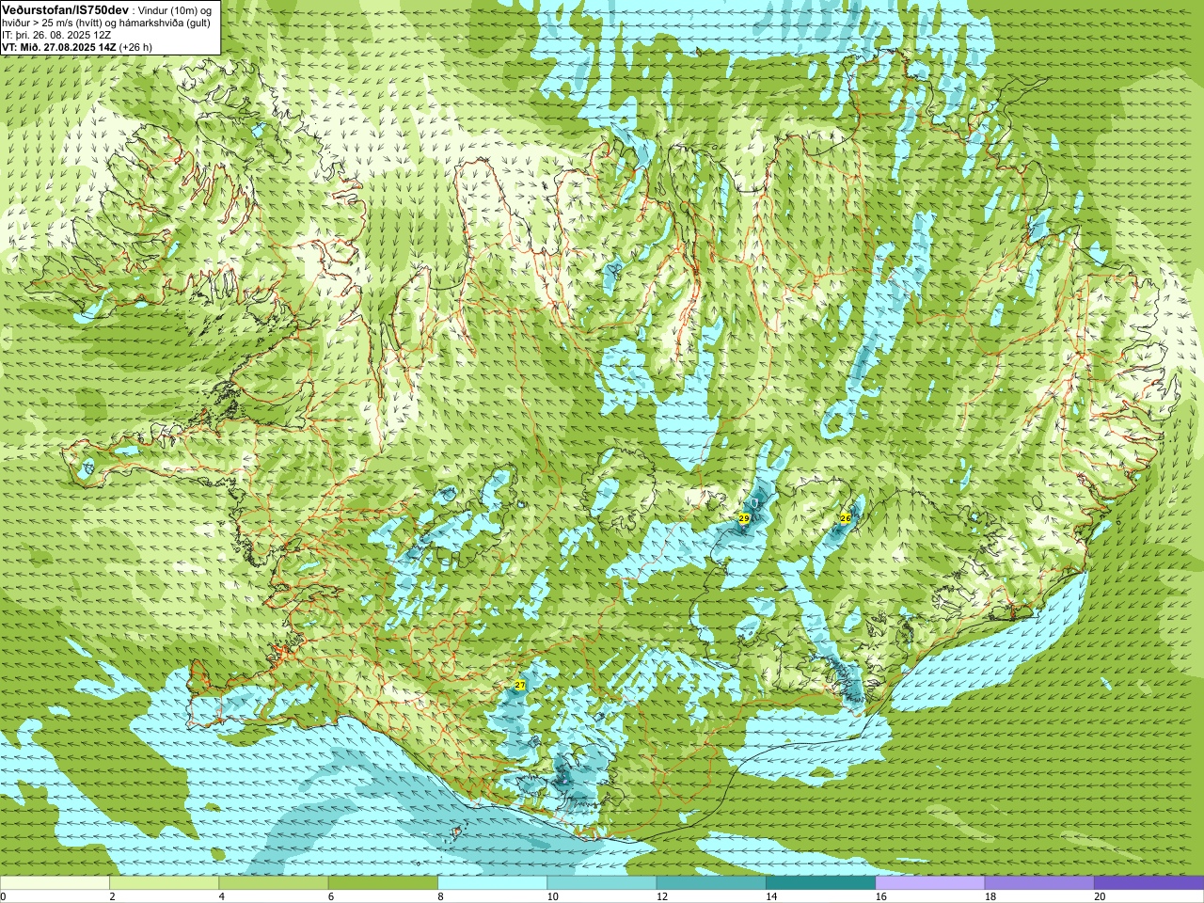Image resolution: width=1204 pixels, height=903 pixels.
Task: Click the legend scale label '2'
Action: coord(112,896)
